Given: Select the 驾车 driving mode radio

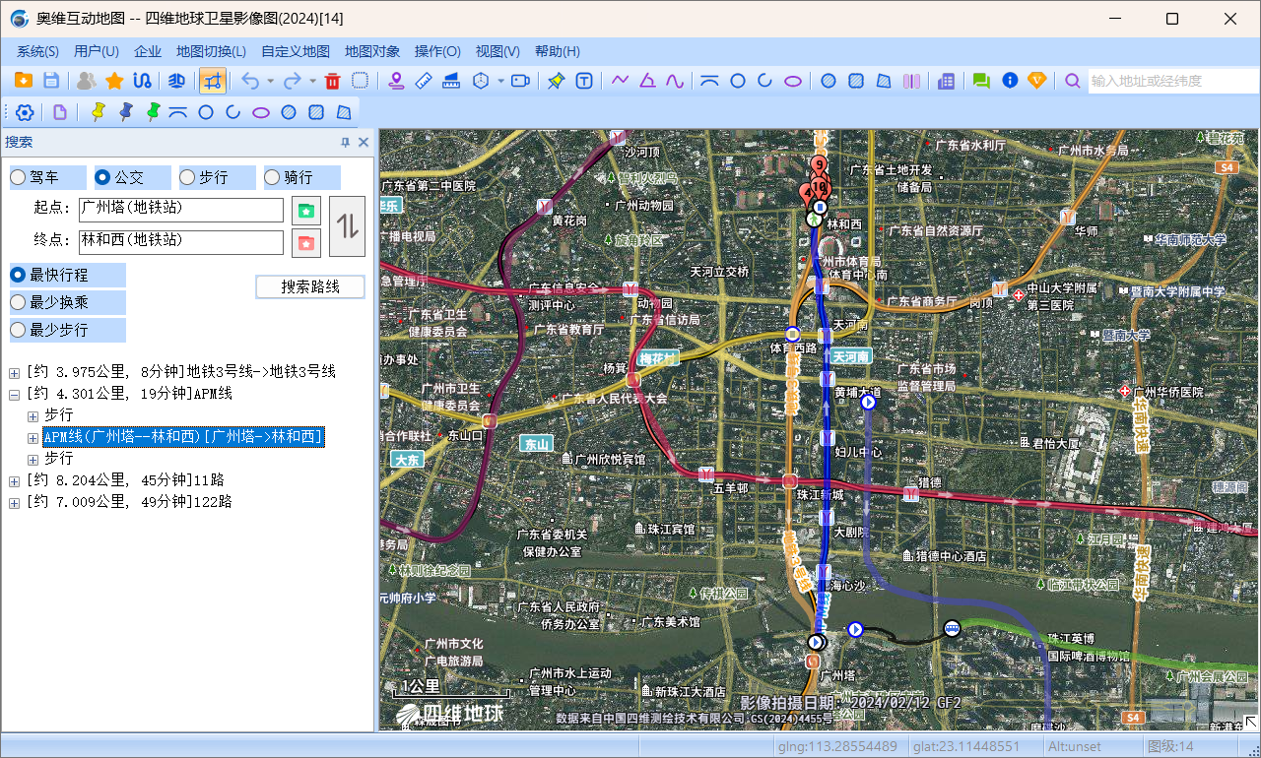Looking at the screenshot, I should (x=18, y=177).
